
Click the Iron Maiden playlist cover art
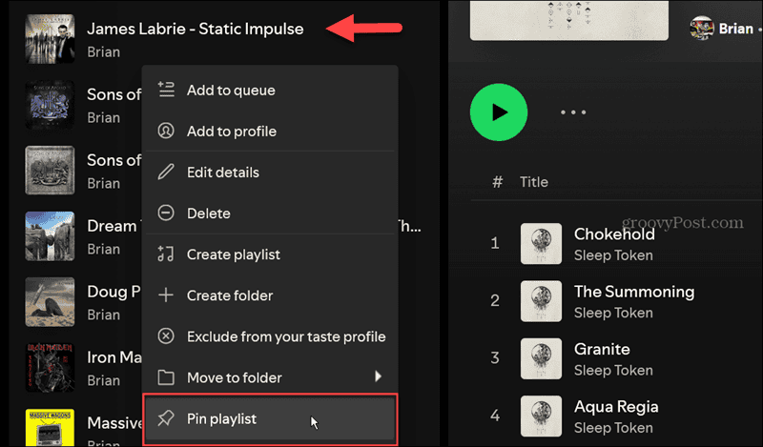coord(50,368)
